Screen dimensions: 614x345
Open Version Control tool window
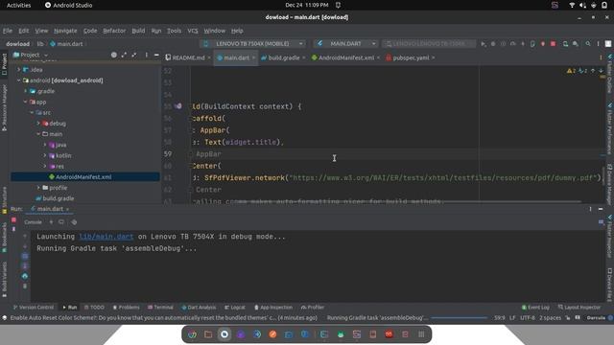click(33, 307)
